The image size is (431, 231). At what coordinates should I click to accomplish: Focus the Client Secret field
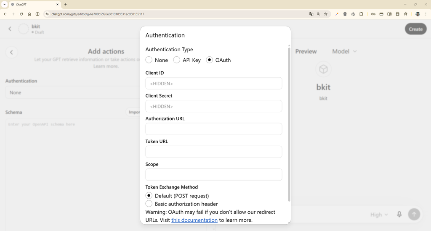coord(213,106)
